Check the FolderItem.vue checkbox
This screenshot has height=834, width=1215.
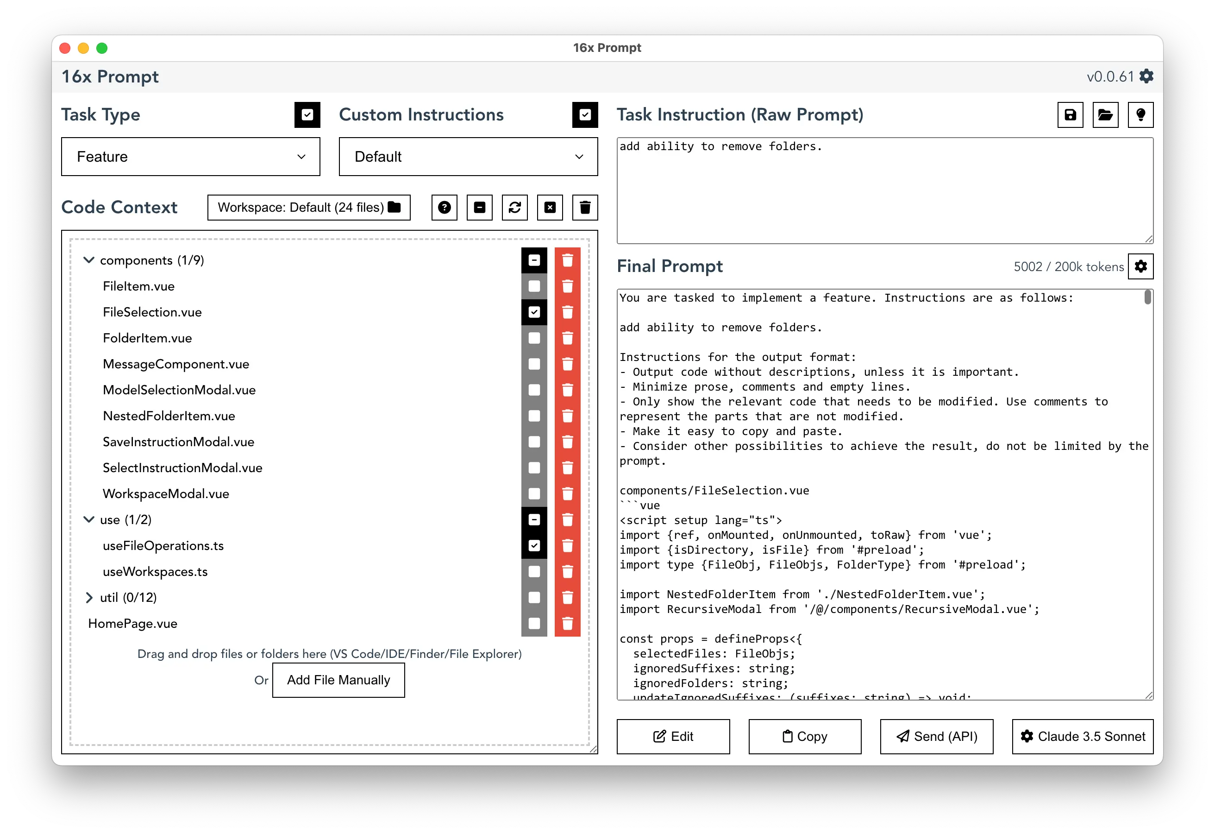tap(534, 338)
